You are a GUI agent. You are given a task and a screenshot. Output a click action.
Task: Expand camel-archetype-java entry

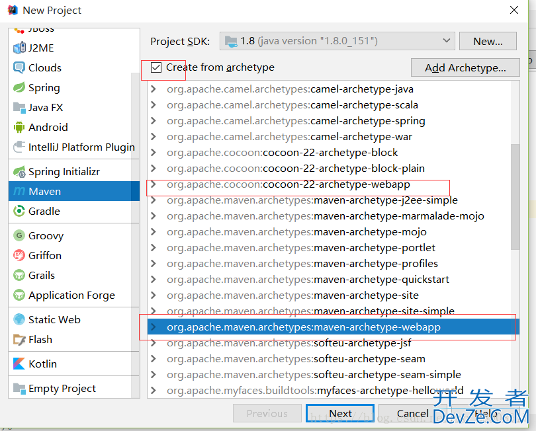click(x=154, y=89)
